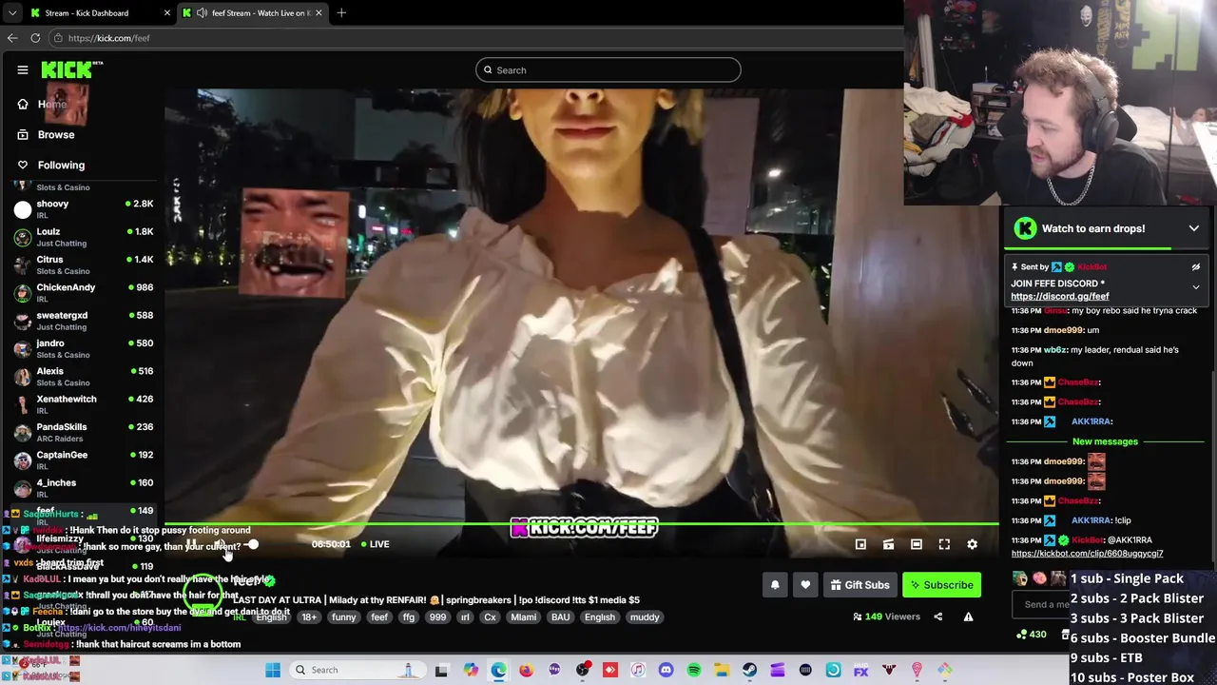The image size is (1217, 685).
Task: Close the feef Stream browser tab
Action: click(319, 12)
